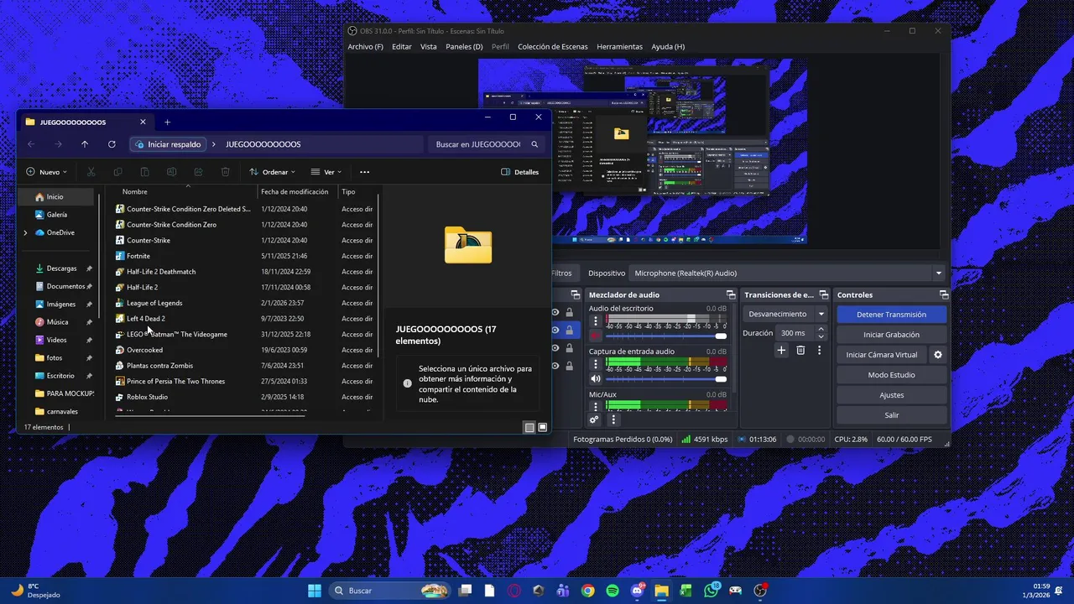Toggle the Detalles pane in Explorer

point(519,172)
